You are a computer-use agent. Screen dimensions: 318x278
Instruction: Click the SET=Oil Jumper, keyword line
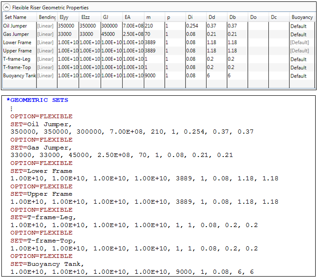pos(41,124)
